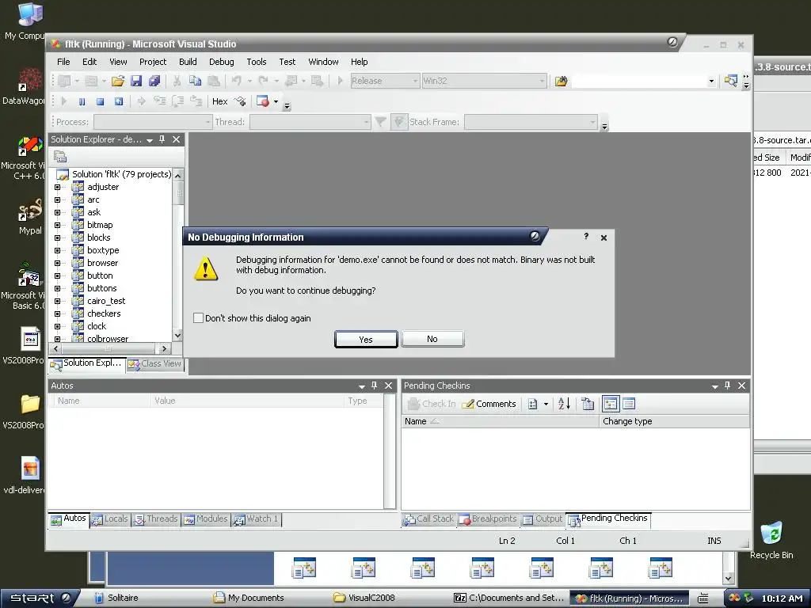Expand the arc project node
This screenshot has height=608, width=811.
click(57, 199)
